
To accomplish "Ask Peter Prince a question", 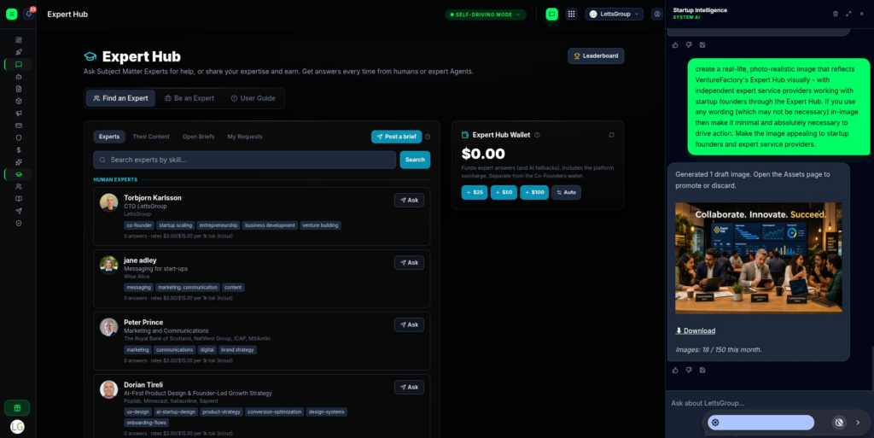I will click(x=409, y=325).
